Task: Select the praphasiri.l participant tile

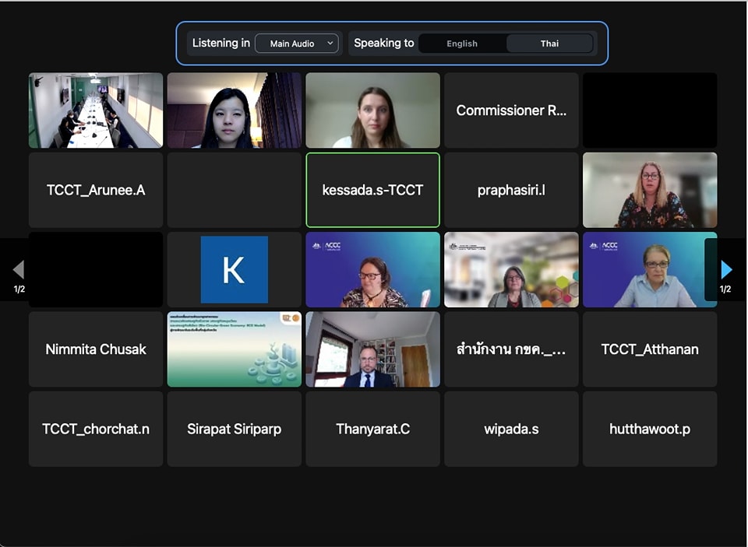Action: coord(511,190)
